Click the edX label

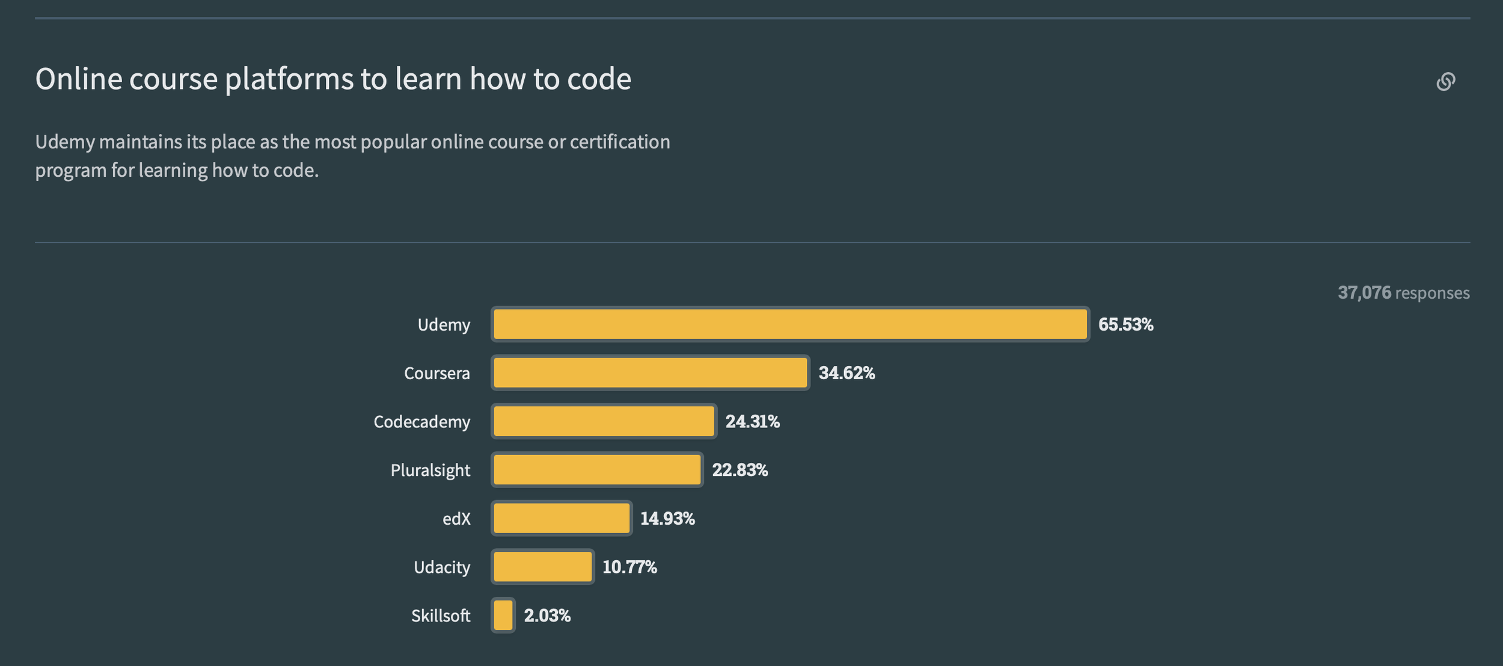click(456, 519)
